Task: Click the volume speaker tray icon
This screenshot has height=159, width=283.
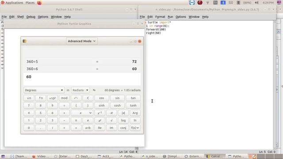Action: [256, 3]
